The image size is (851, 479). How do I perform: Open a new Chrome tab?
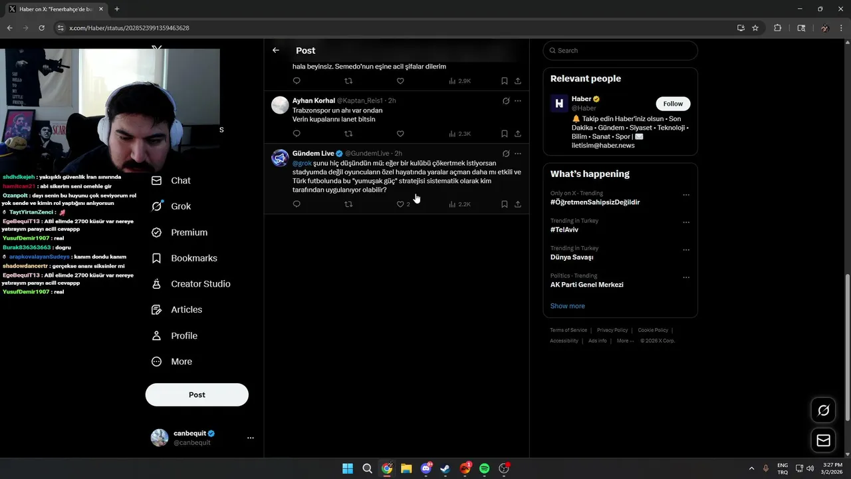point(117,9)
